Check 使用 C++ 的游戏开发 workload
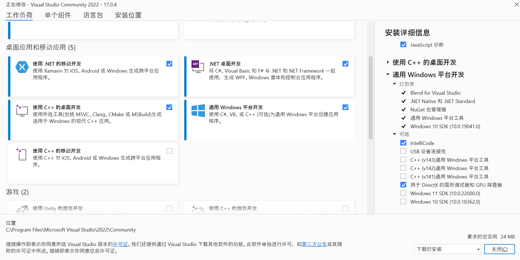Viewport: 520px width, 260px height. coord(346,208)
